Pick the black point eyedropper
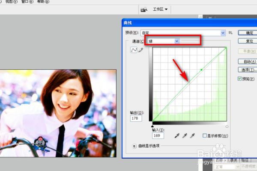Image resolution: width=257 pixels, height=171 pixels. [177, 136]
